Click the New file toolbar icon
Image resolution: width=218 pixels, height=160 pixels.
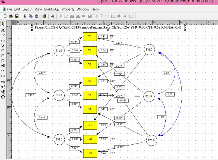click(5, 16)
